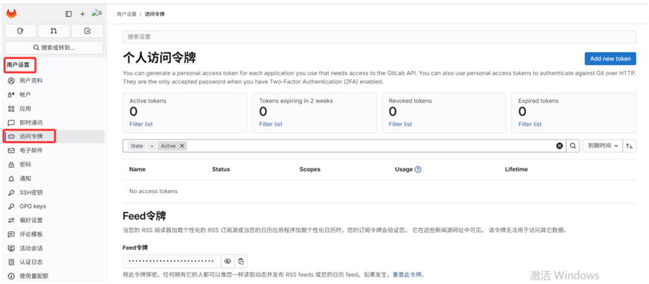Select 访问令牌 in the sidebar

tap(55, 136)
